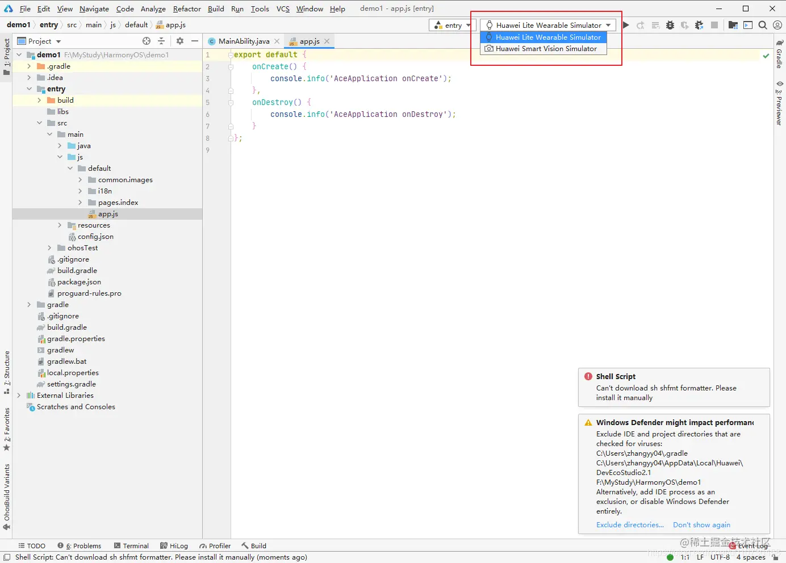
Task: Open the HiLog tool window
Action: click(x=174, y=546)
